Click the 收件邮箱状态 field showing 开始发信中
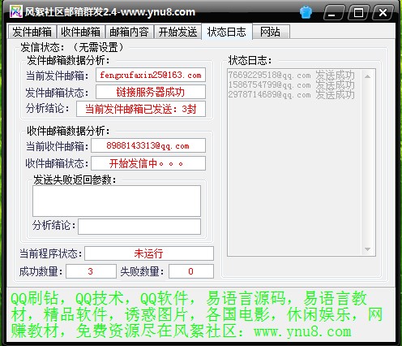 pos(148,163)
